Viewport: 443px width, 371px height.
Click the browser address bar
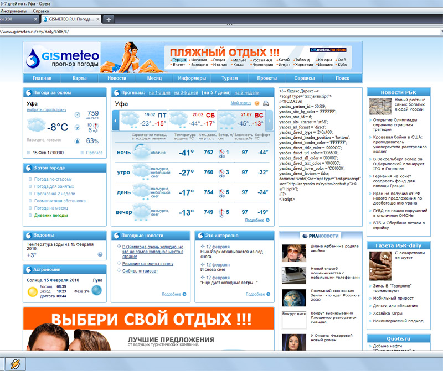click(x=219, y=32)
